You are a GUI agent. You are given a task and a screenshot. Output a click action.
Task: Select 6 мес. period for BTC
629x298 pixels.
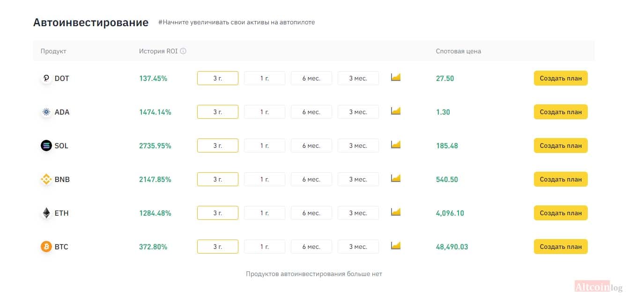[x=311, y=247]
